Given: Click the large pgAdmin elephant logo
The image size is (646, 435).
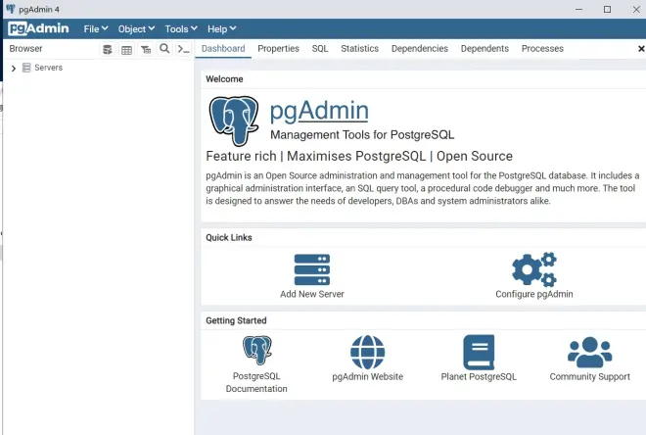Looking at the screenshot, I should coord(234,121).
